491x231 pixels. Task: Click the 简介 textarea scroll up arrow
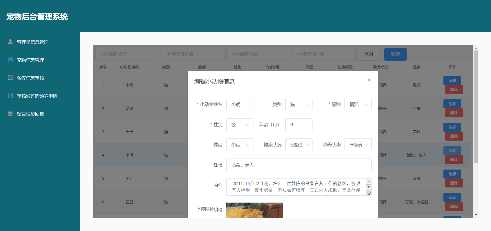(x=369, y=181)
